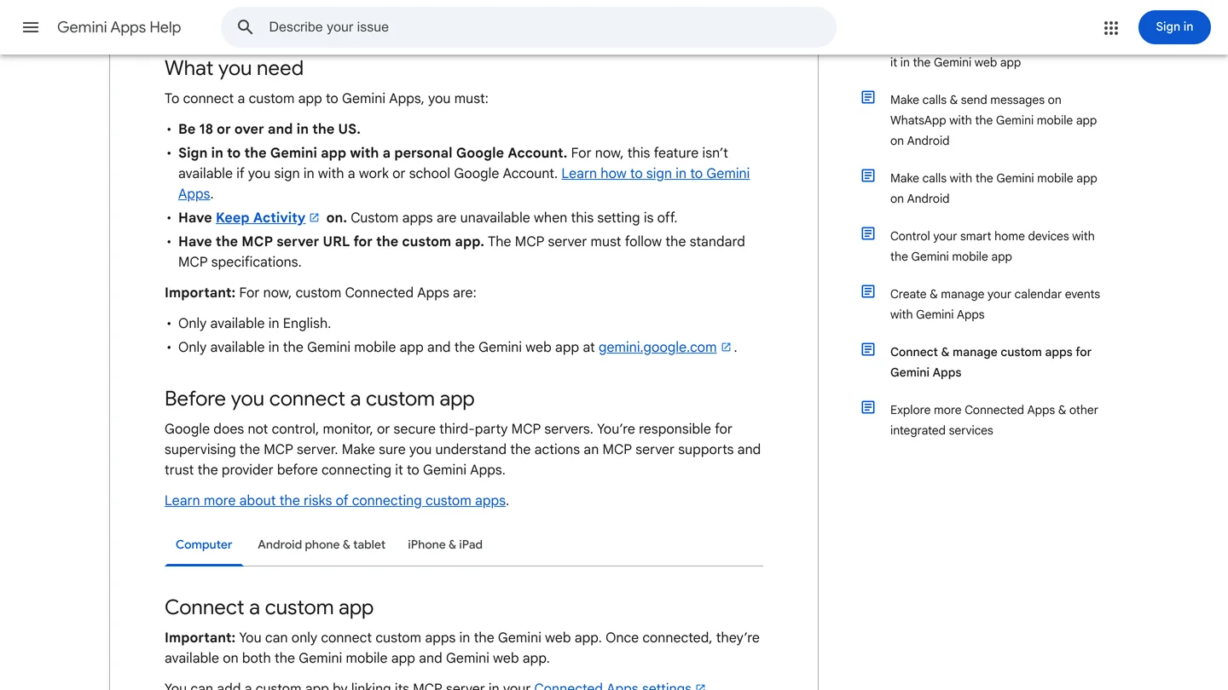Viewport: 1228px width, 690px height.
Task: Click the Be 18 or over text
Action: point(269,129)
